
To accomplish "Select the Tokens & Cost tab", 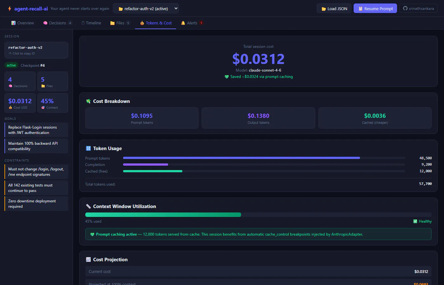I will click(x=156, y=23).
